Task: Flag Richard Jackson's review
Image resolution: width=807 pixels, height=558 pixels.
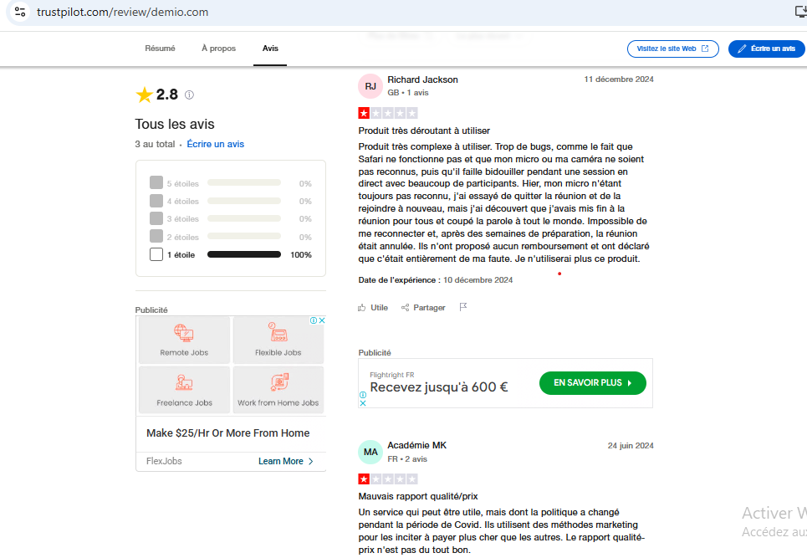Action: [x=463, y=307]
